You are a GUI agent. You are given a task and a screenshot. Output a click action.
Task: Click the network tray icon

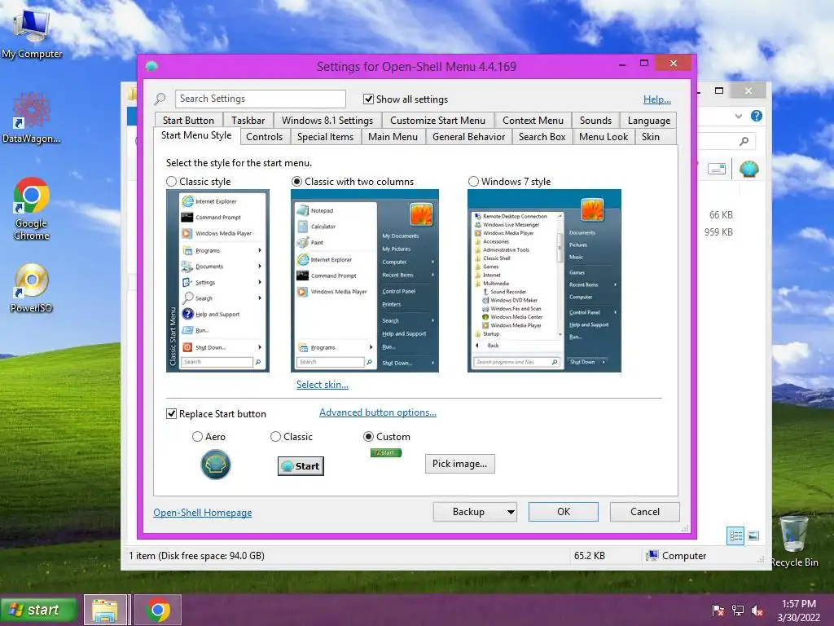coord(738,610)
